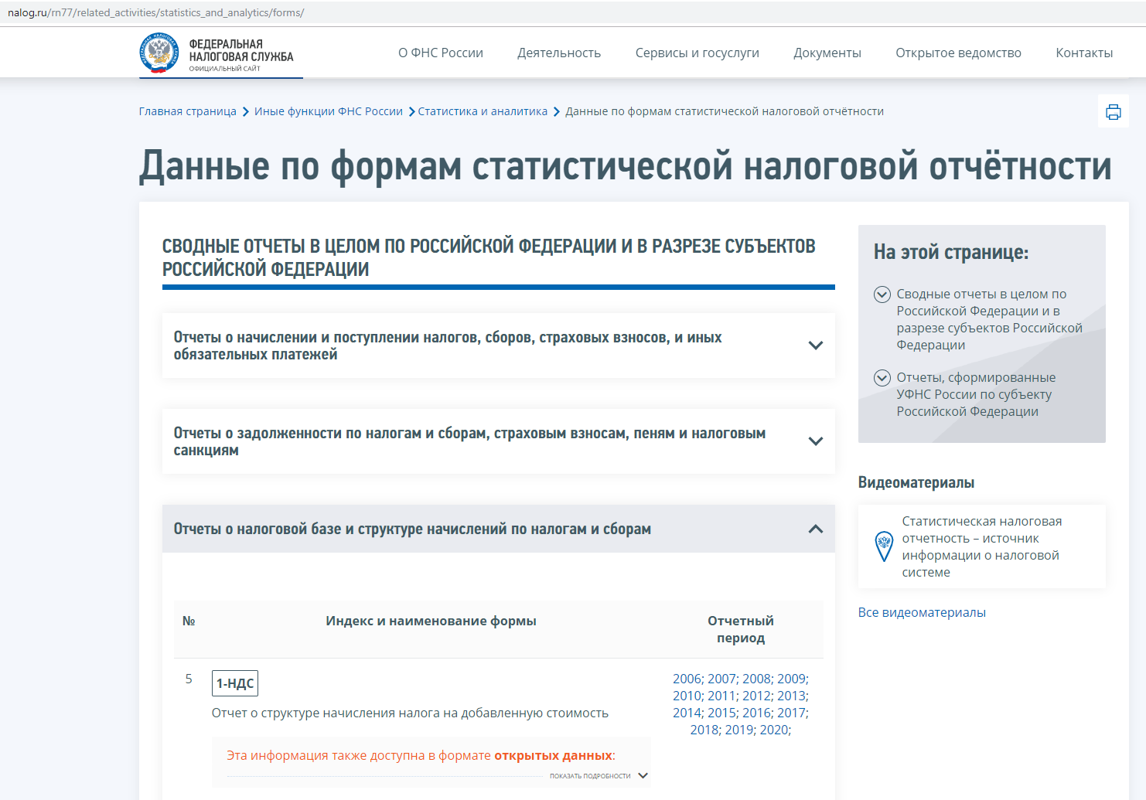Open the 2020 report link for 1-НДС

click(x=773, y=730)
